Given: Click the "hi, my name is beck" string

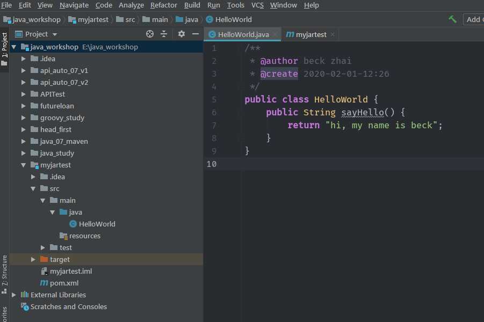Looking at the screenshot, I should click(x=381, y=125).
